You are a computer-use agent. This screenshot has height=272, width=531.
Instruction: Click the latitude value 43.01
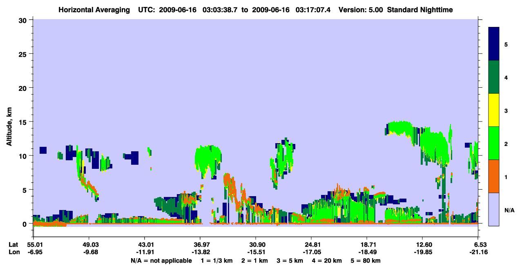click(x=145, y=244)
